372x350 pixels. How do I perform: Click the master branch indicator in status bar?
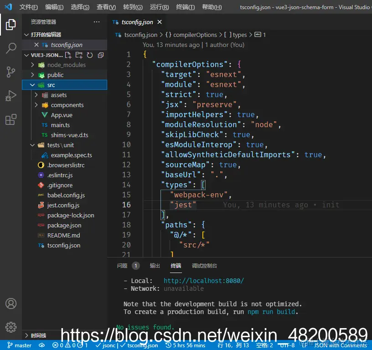click(x=20, y=345)
